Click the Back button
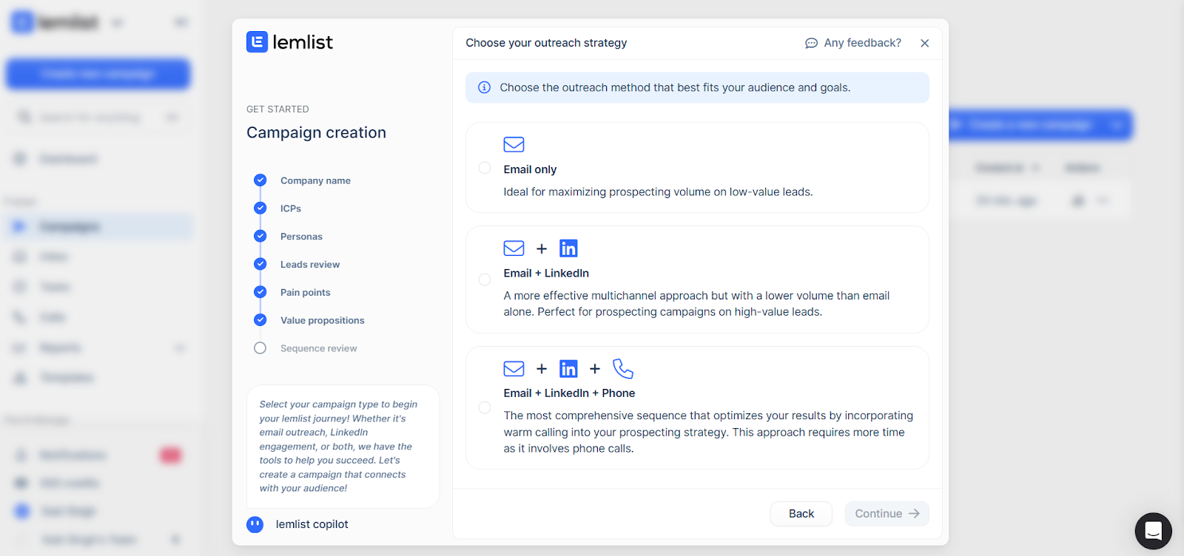 801,514
